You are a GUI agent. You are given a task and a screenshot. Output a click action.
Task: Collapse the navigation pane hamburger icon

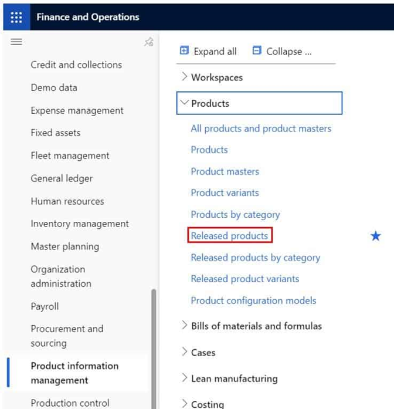click(16, 42)
